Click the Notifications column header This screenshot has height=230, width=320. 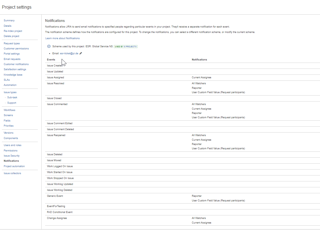point(199,60)
